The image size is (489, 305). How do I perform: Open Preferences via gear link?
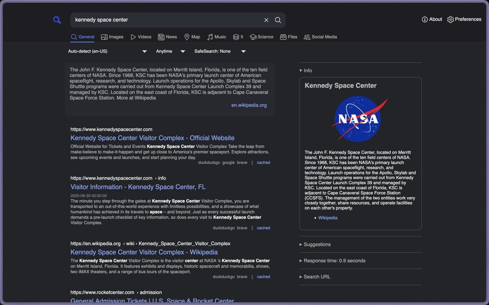(x=464, y=19)
